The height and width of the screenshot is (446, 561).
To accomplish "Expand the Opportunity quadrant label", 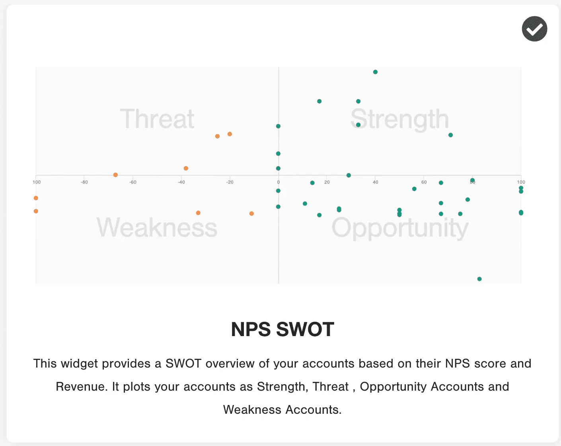I will coord(400,228).
